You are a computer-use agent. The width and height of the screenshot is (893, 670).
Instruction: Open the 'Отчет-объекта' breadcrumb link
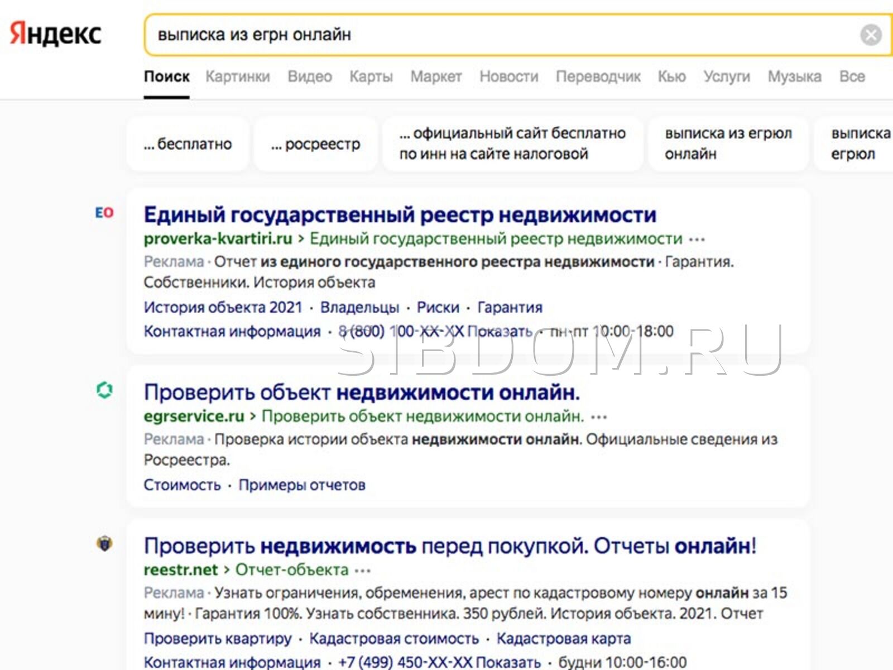coord(292,570)
